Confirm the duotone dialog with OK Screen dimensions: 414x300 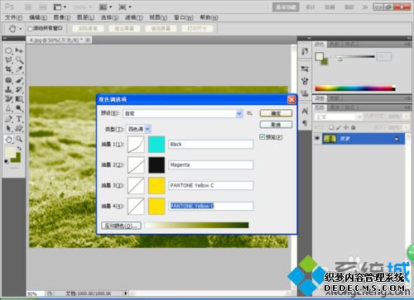(x=276, y=113)
